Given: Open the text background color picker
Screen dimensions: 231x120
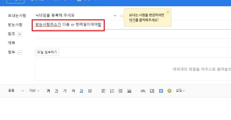Looking at the screenshot, I should (x=90, y=91).
